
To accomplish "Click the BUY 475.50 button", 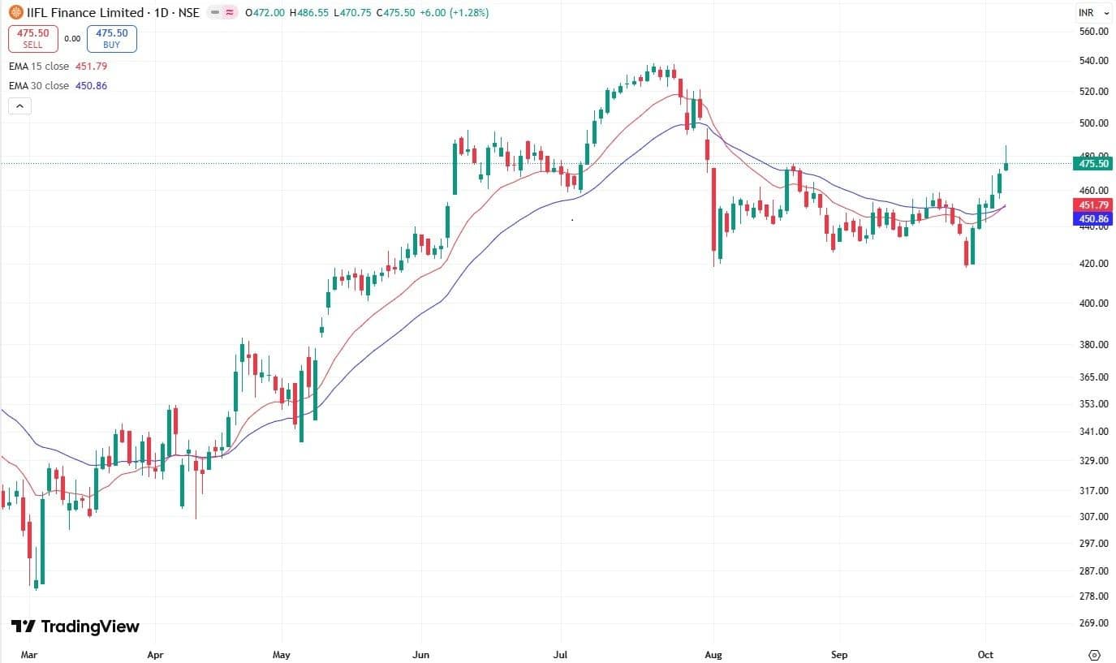I will [112, 38].
